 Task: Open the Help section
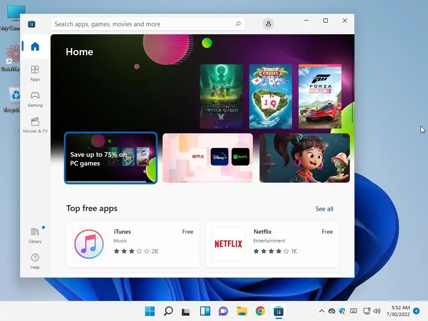pyautogui.click(x=35, y=262)
